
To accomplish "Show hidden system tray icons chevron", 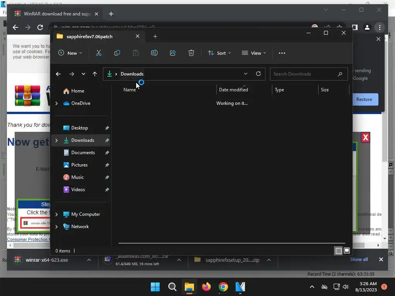I will (312, 287).
